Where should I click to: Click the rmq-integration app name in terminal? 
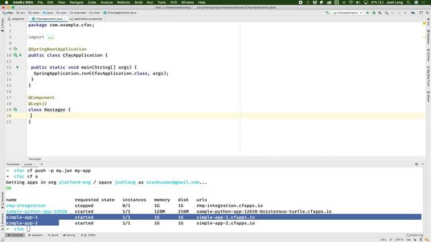pyautogui.click(x=26, y=206)
